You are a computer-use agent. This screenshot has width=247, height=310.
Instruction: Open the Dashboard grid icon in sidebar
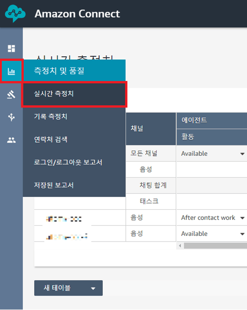(11, 49)
